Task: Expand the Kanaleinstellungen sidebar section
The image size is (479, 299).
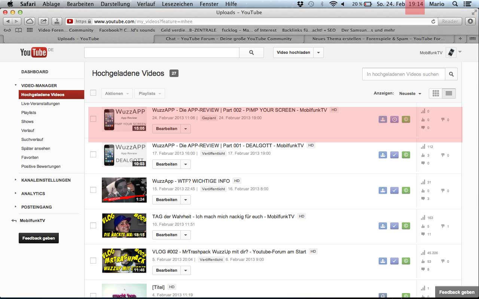Action: (x=46, y=180)
